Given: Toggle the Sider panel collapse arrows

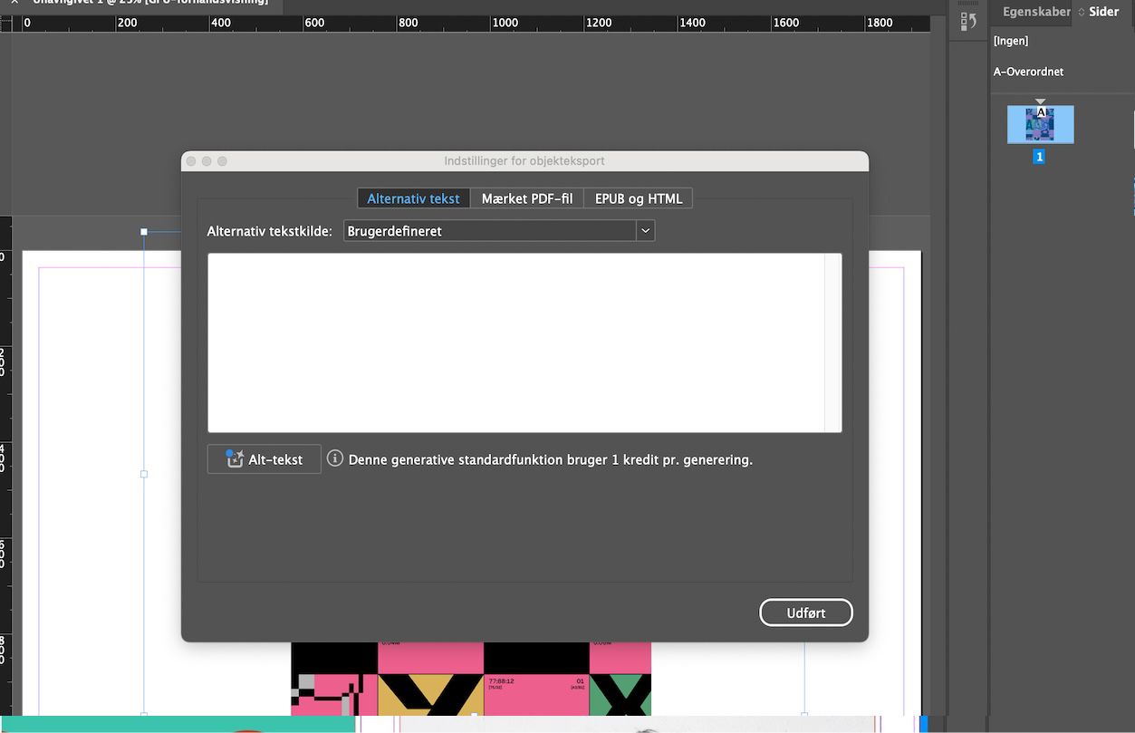Looking at the screenshot, I should click(1081, 12).
